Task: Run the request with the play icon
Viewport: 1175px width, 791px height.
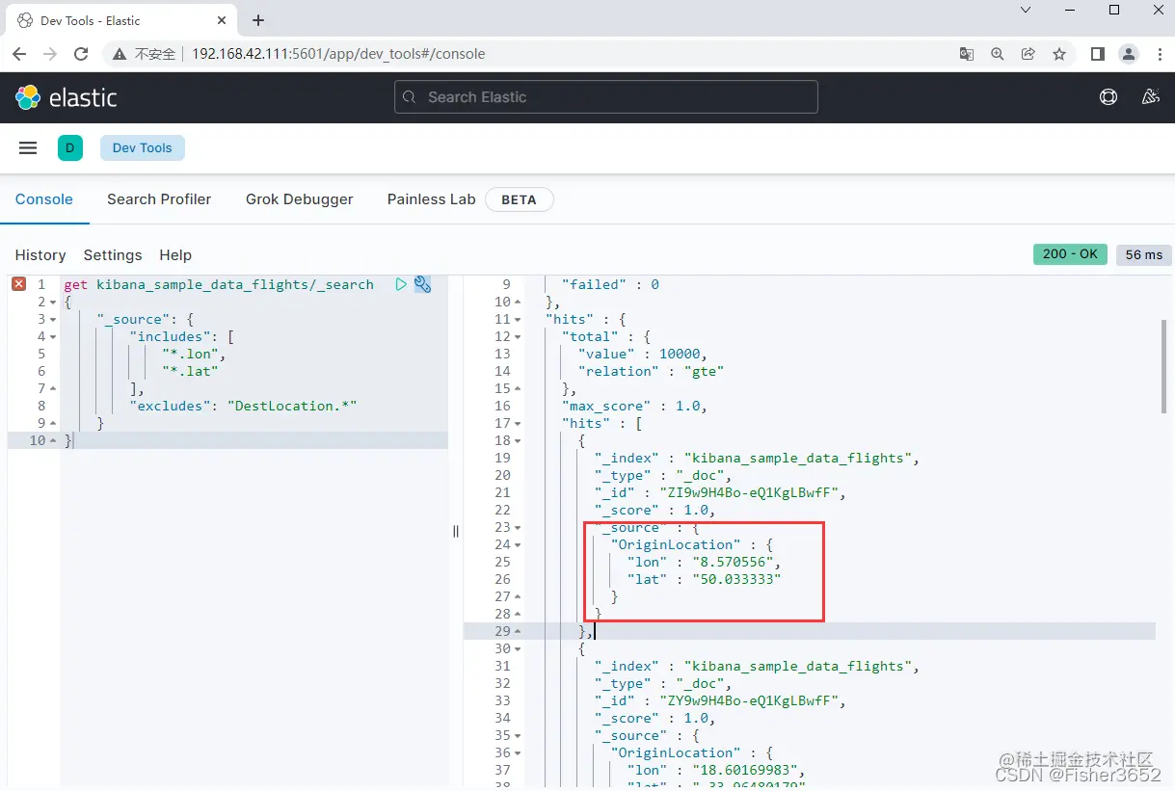Action: click(x=401, y=284)
